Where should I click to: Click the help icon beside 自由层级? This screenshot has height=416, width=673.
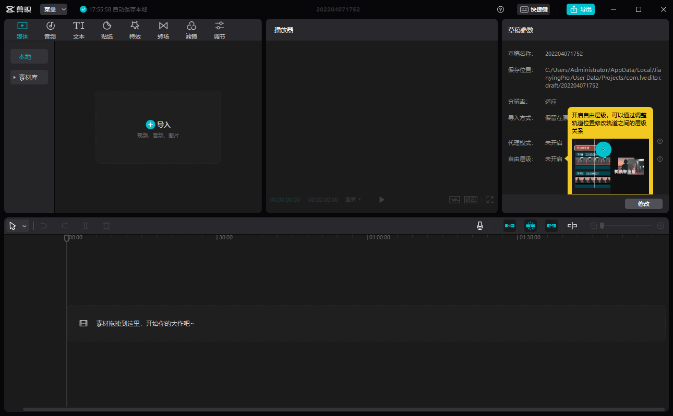pyautogui.click(x=660, y=159)
